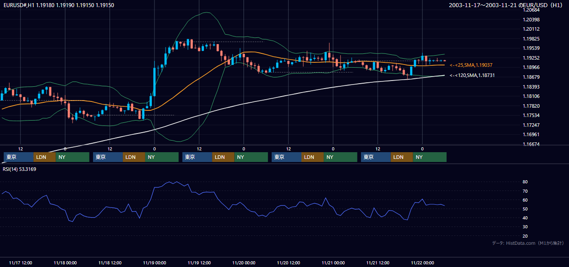Select the last day's 東京 session block

376,157
